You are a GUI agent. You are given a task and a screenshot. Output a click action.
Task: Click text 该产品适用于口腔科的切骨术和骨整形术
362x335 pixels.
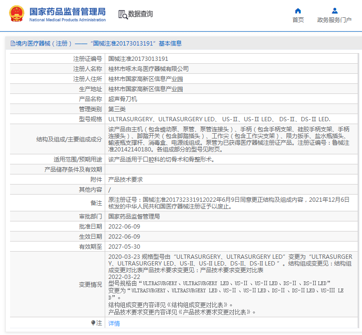(161, 160)
